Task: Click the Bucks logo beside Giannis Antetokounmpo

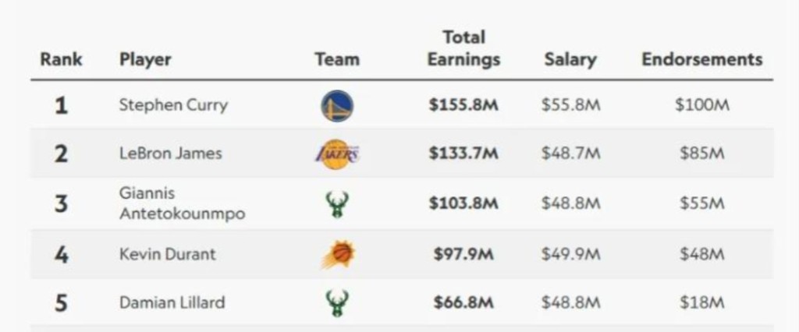Action: [x=337, y=204]
